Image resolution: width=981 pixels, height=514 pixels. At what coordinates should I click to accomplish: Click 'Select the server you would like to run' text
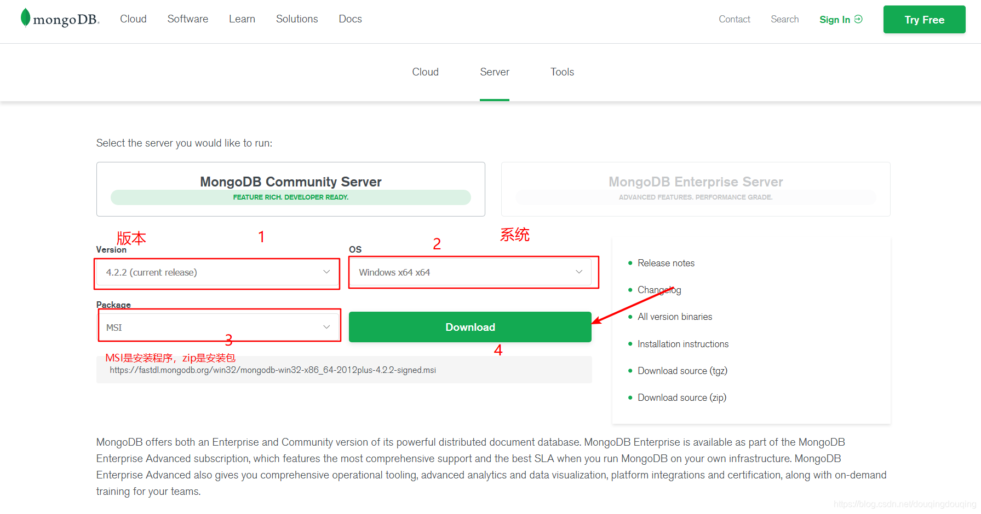coord(184,143)
